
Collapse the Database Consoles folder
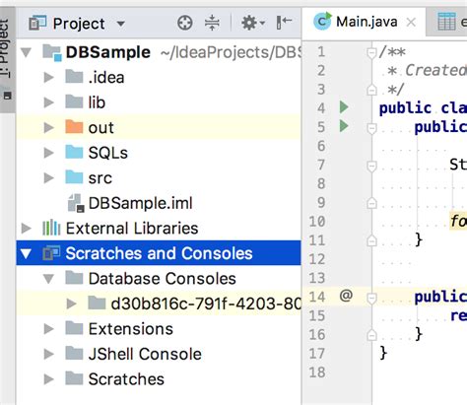coord(49,279)
